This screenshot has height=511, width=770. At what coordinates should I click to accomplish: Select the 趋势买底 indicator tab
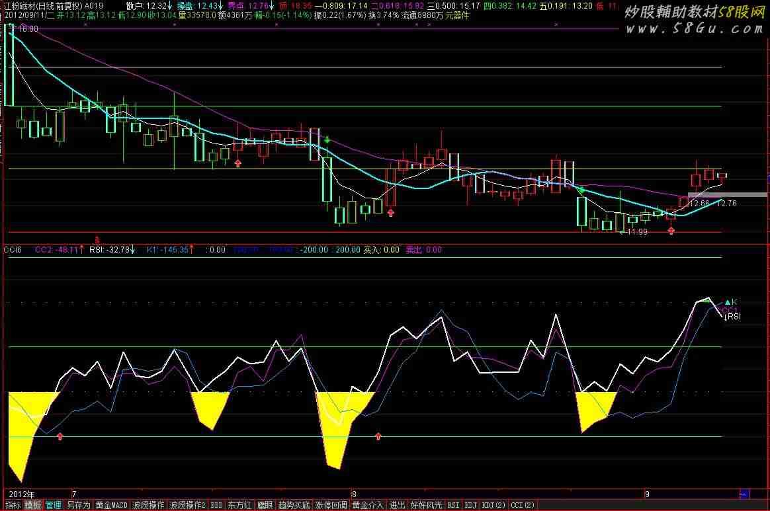point(294,505)
